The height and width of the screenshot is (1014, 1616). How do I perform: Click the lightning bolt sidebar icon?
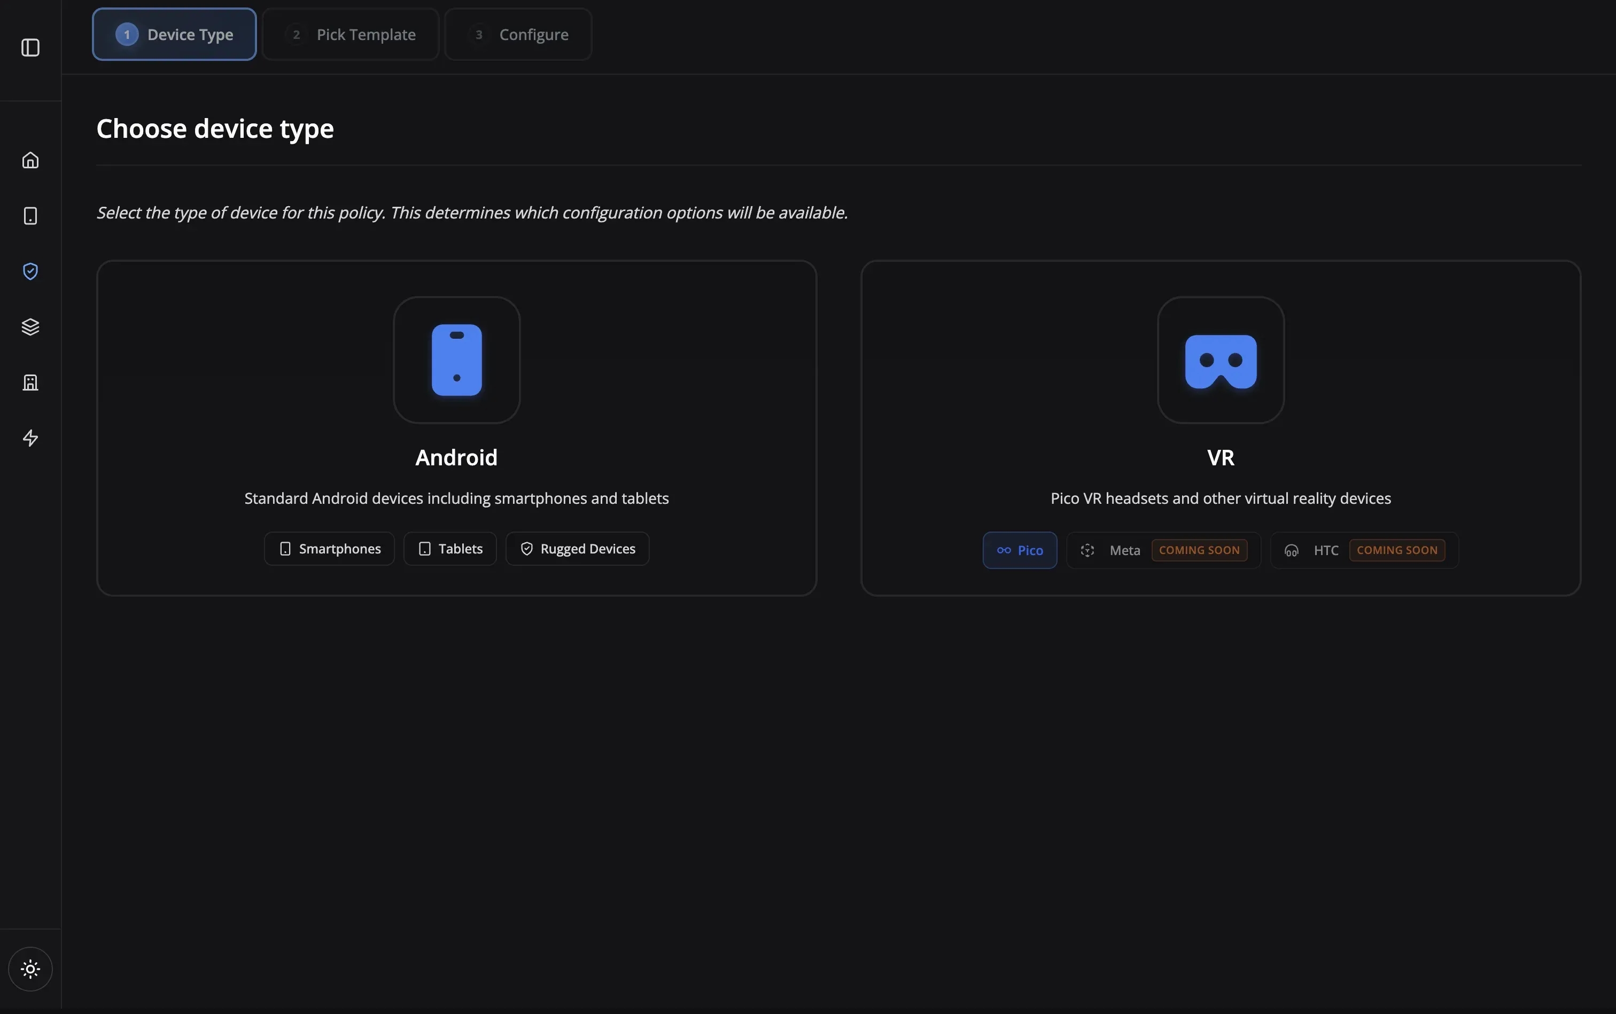30,439
